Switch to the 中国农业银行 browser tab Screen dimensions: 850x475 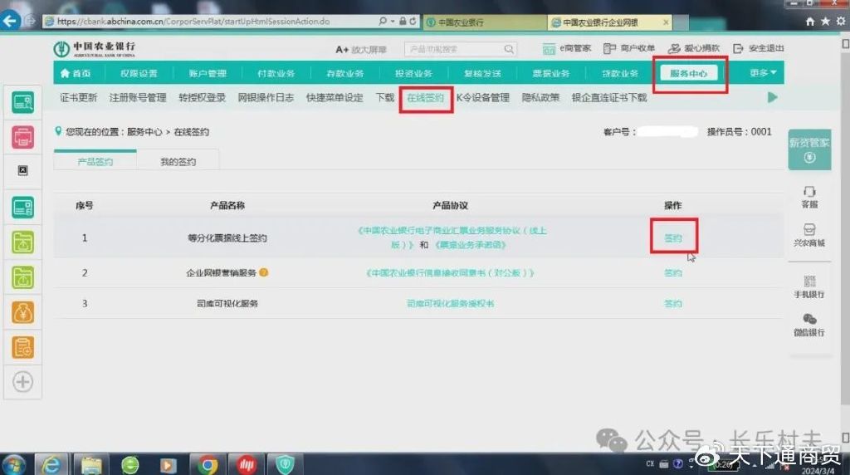click(484, 22)
